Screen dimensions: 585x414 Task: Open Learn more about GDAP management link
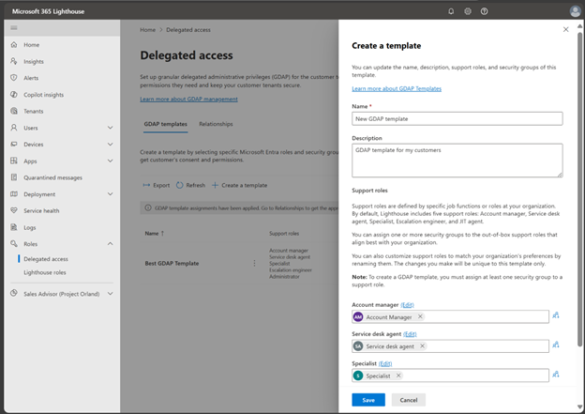pyautogui.click(x=188, y=99)
